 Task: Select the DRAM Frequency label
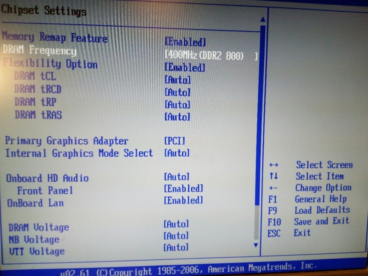coord(39,51)
